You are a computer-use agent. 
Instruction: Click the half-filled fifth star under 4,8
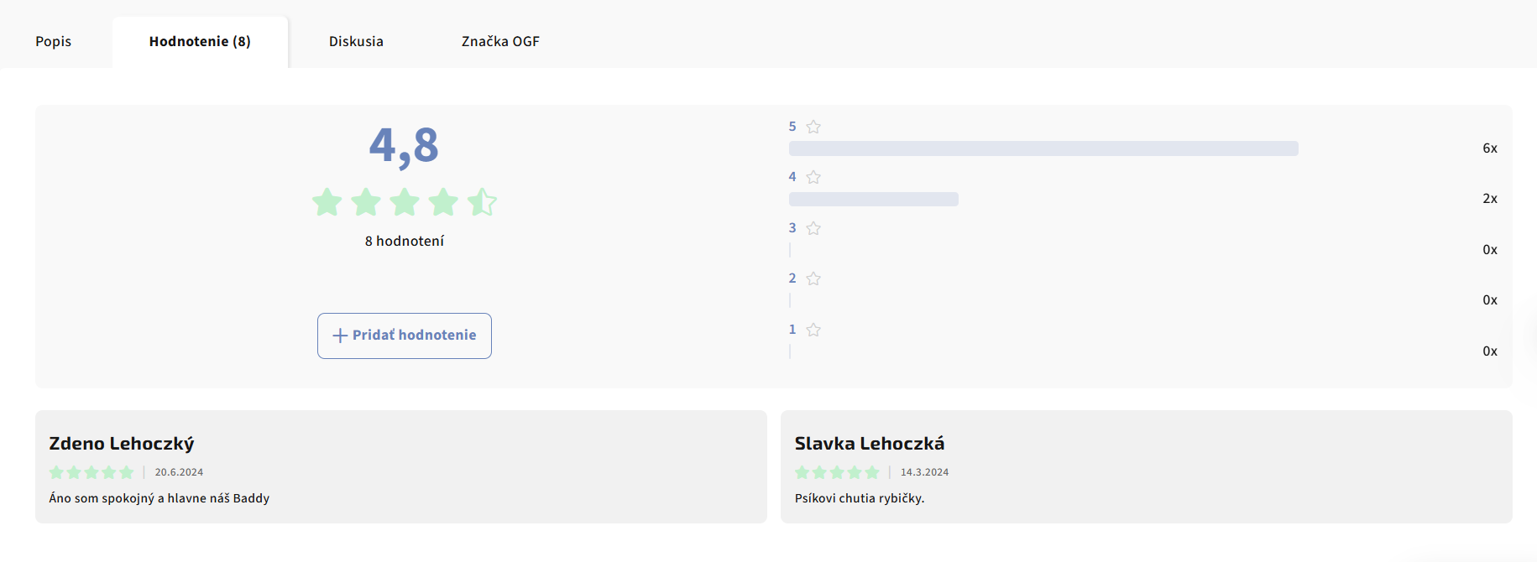(x=482, y=202)
